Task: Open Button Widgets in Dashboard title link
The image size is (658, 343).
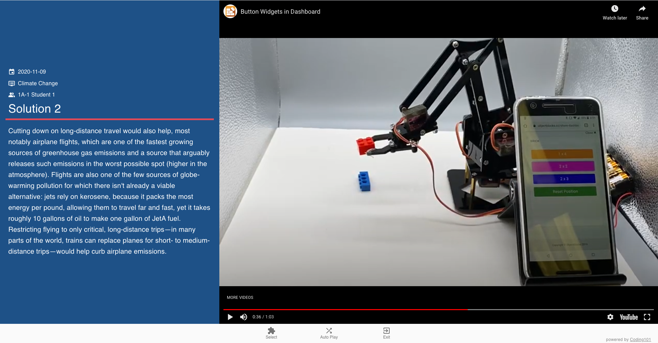Action: tap(280, 12)
